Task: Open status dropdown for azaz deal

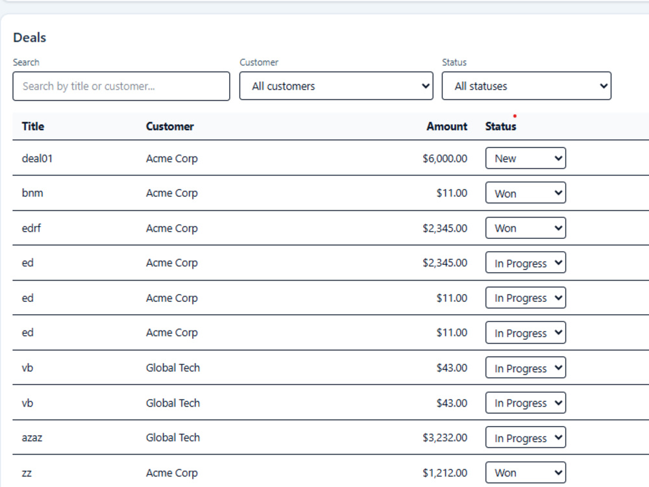Action: (x=526, y=438)
